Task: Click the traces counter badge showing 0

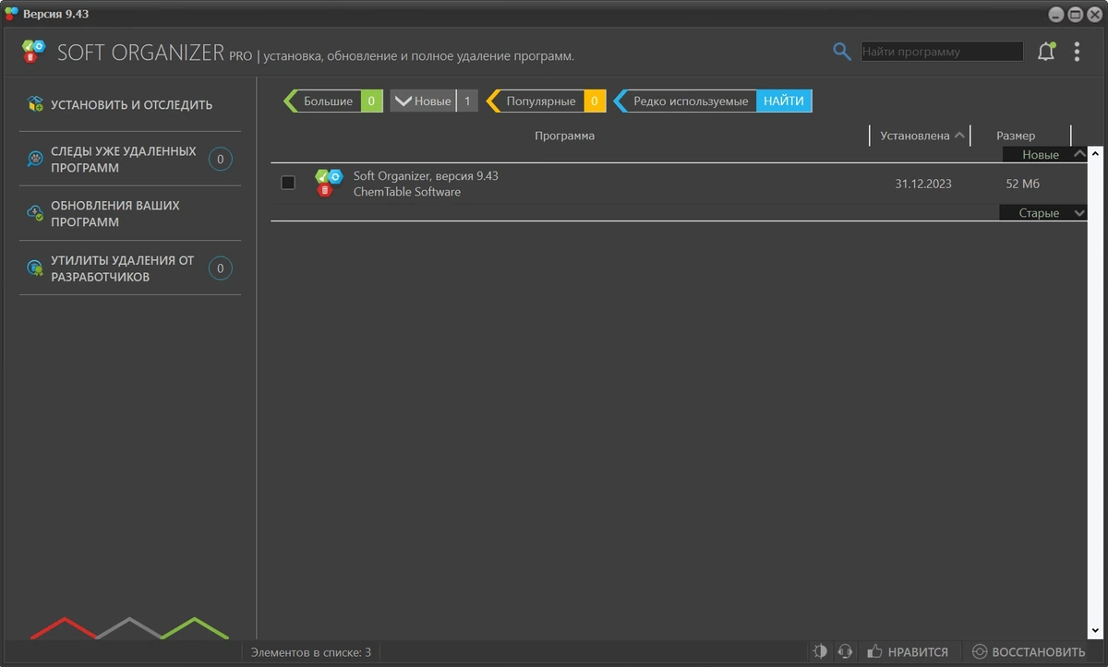Action: pyautogui.click(x=220, y=160)
